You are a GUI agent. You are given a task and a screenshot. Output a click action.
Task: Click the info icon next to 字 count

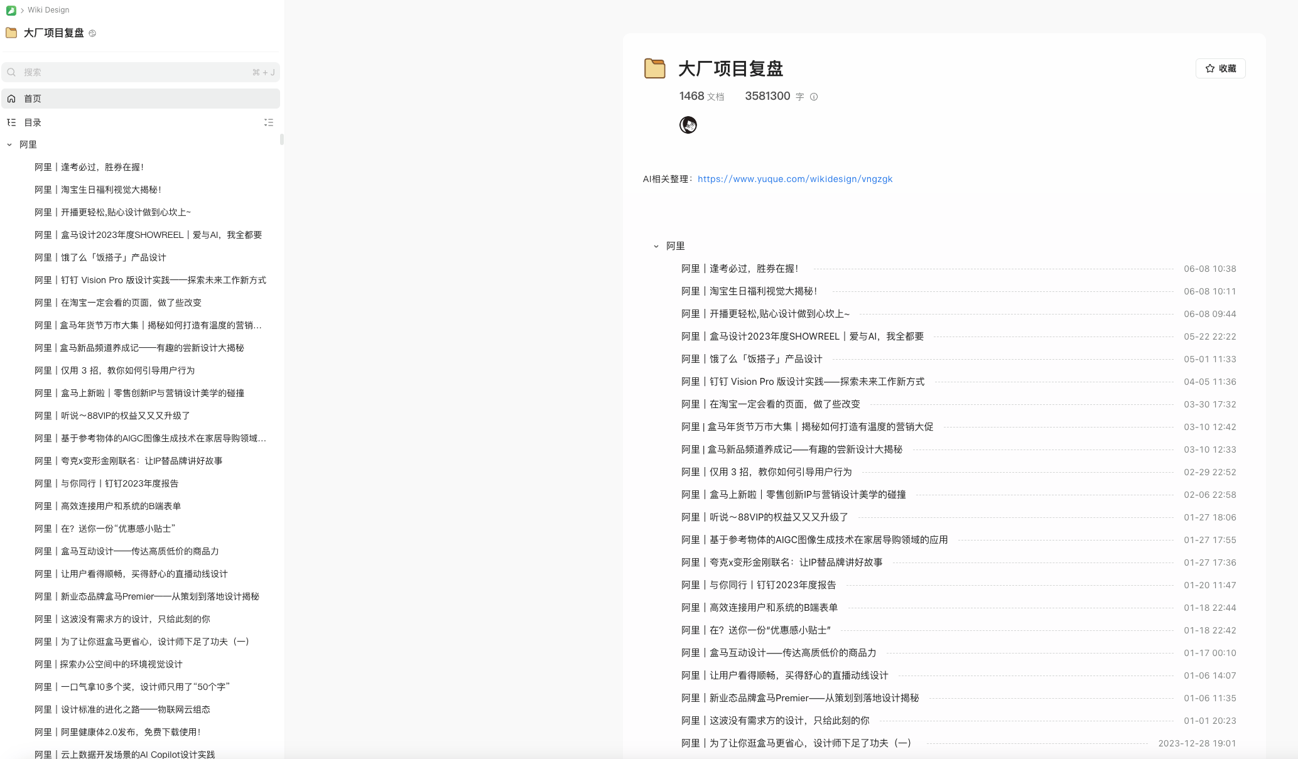(814, 97)
